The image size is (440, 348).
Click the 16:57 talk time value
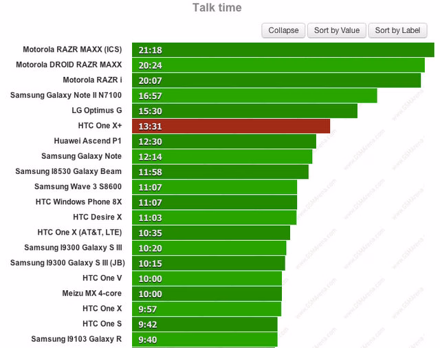(x=150, y=96)
